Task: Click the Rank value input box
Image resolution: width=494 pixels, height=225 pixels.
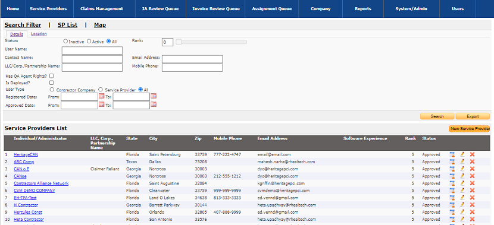Action: [167, 42]
